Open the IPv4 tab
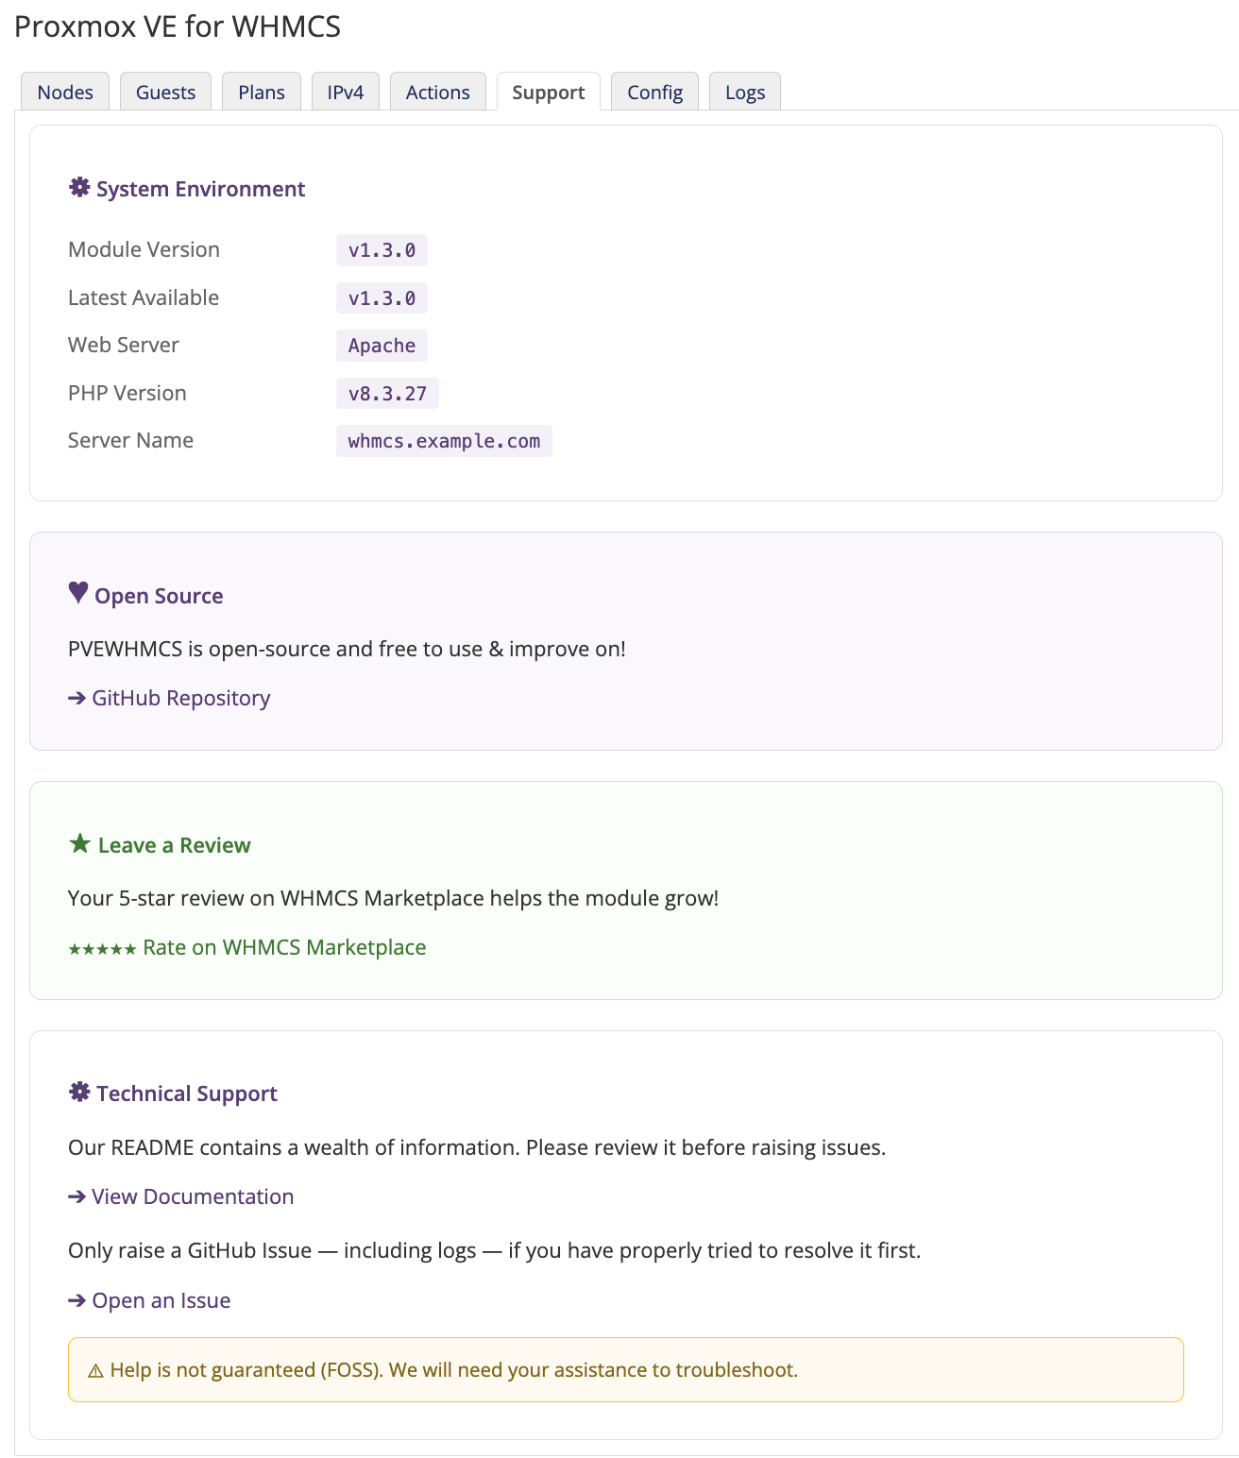1239x1458 pixels. click(345, 92)
